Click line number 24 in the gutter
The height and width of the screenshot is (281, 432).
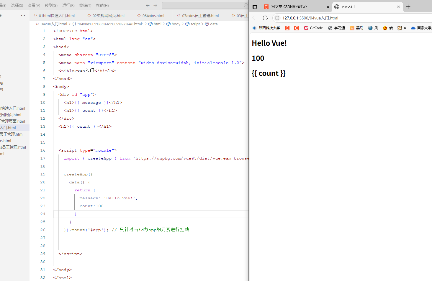(x=43, y=214)
